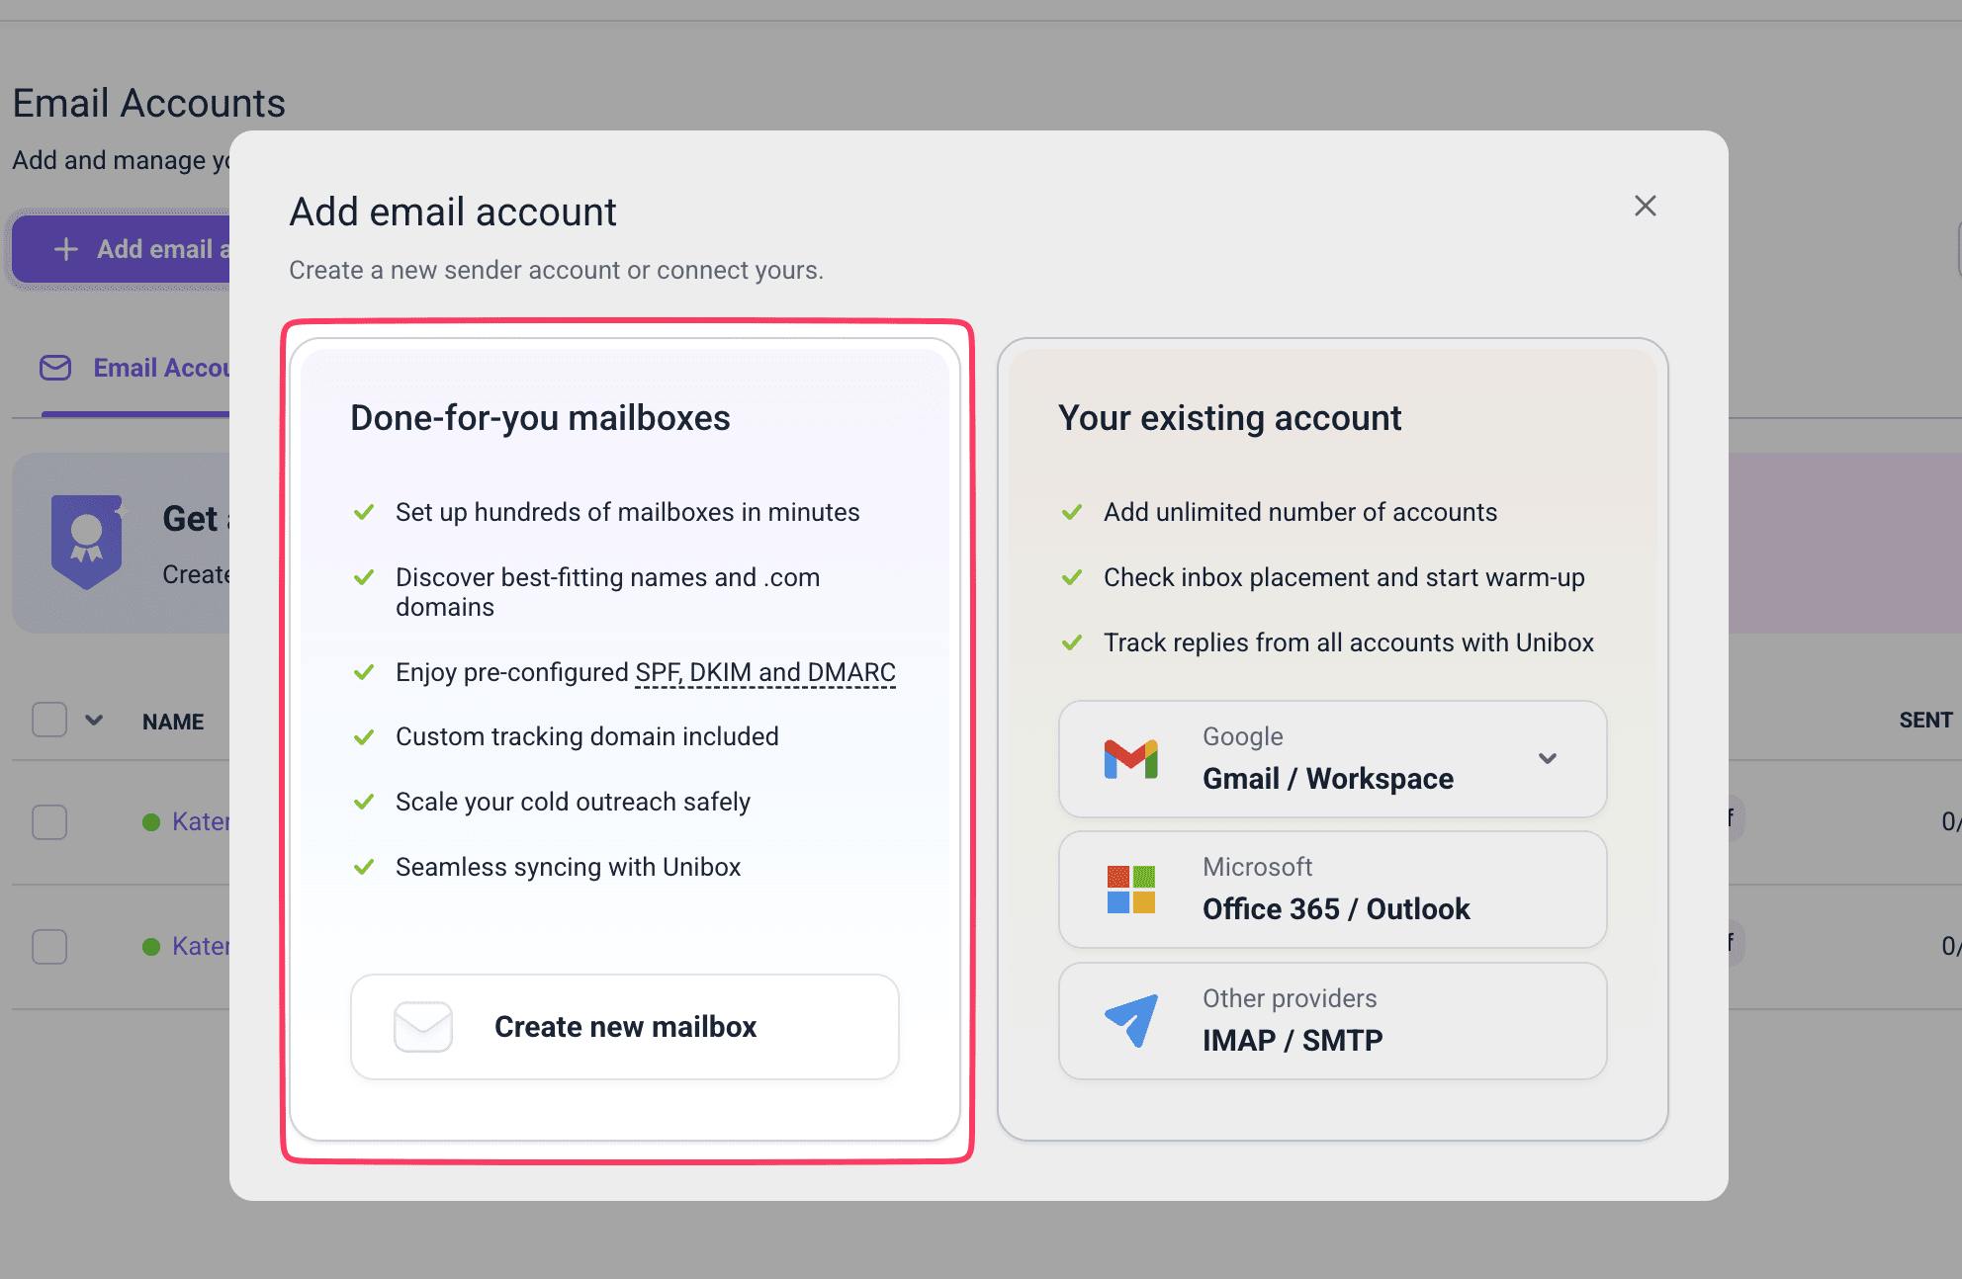Click the Email Accounts tab envelope icon
Viewport: 1962px width, 1279px height.
coord(55,368)
